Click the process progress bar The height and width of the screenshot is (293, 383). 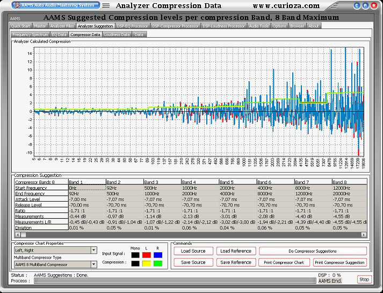pyautogui.click(x=175, y=281)
